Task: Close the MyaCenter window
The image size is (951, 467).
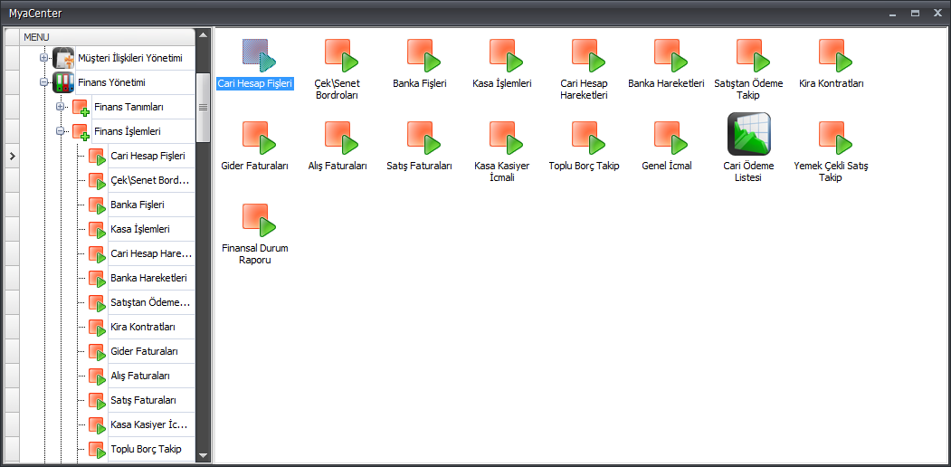Action: 938,13
